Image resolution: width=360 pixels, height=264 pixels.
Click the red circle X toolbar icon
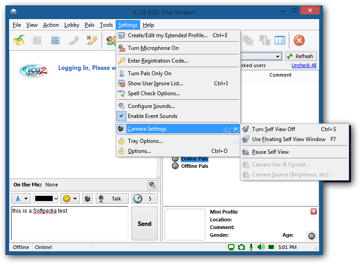[299, 40]
